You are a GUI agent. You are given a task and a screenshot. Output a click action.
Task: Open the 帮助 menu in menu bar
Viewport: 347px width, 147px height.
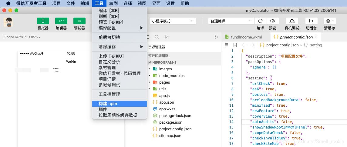185,3
